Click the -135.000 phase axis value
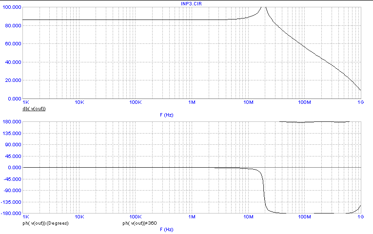This screenshot has width=373, height=234. click(x=11, y=202)
